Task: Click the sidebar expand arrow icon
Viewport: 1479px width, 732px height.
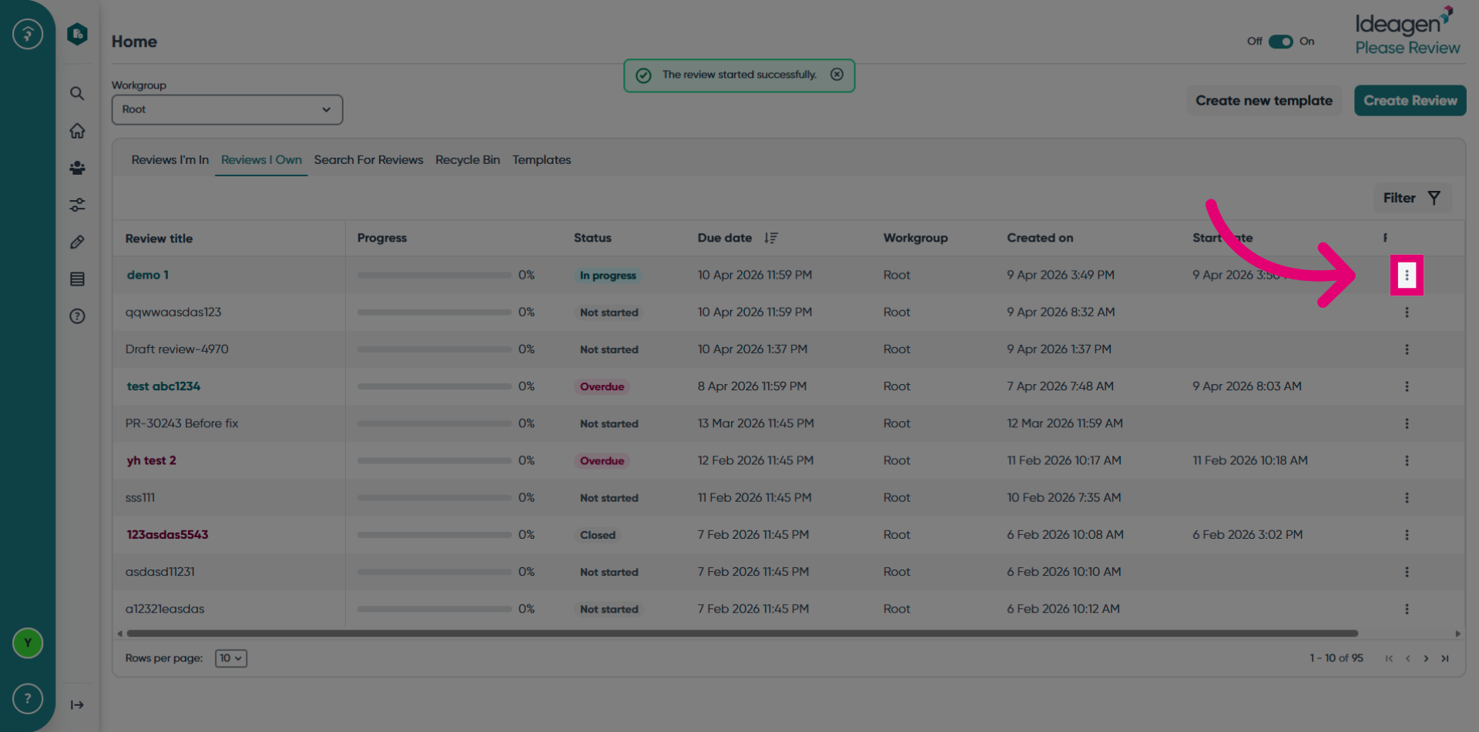Action: coord(77,705)
